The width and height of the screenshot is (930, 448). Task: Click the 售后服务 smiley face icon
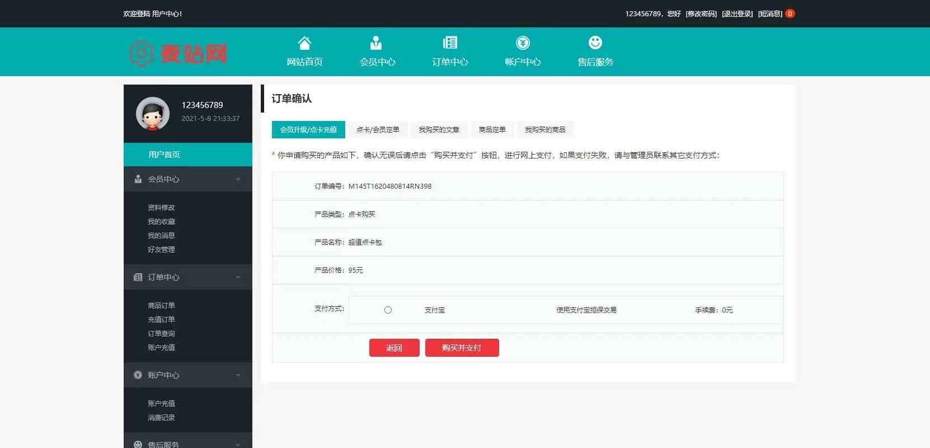click(595, 43)
